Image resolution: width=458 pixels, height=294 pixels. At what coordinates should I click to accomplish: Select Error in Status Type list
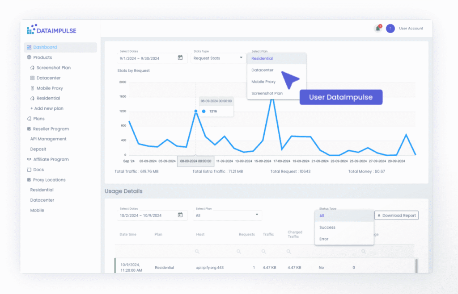344,239
